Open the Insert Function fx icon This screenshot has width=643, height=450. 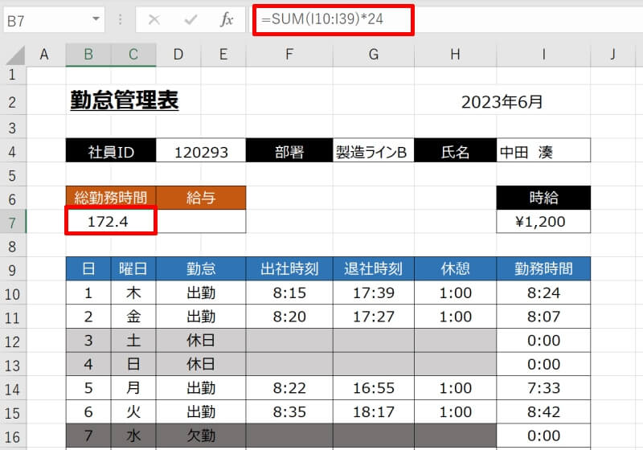(x=227, y=19)
